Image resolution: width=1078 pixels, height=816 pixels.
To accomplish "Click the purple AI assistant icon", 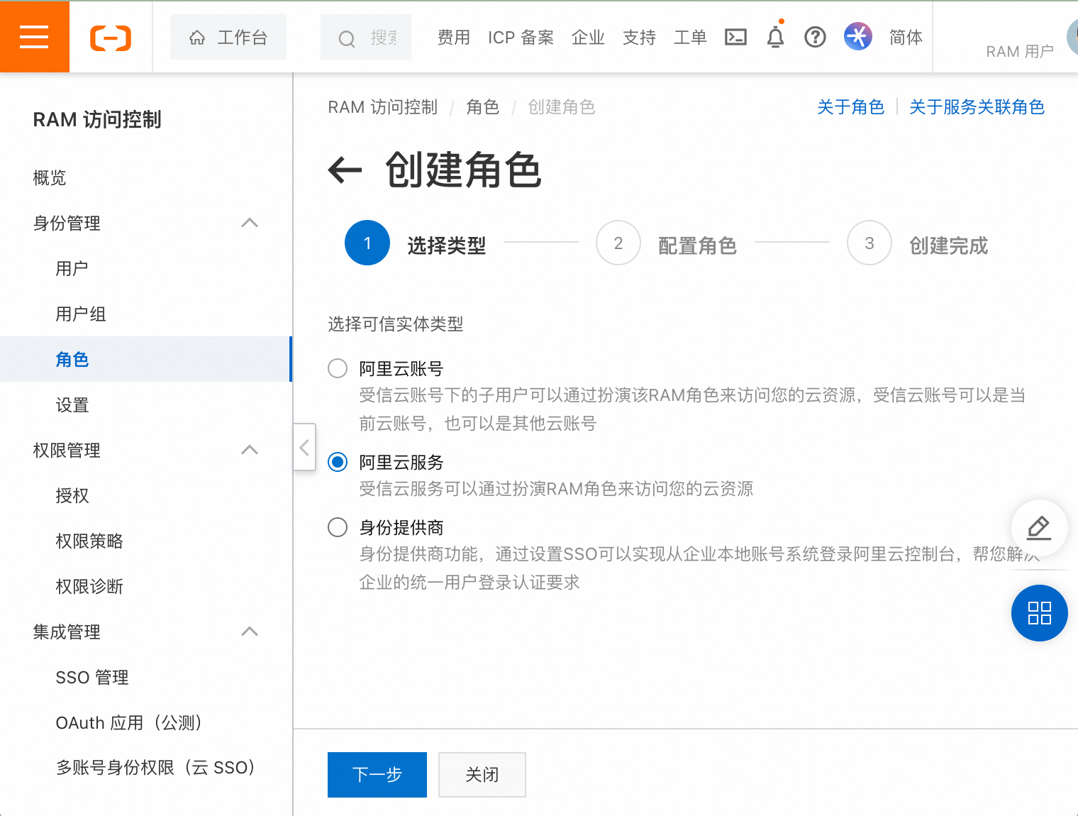I will pos(857,36).
